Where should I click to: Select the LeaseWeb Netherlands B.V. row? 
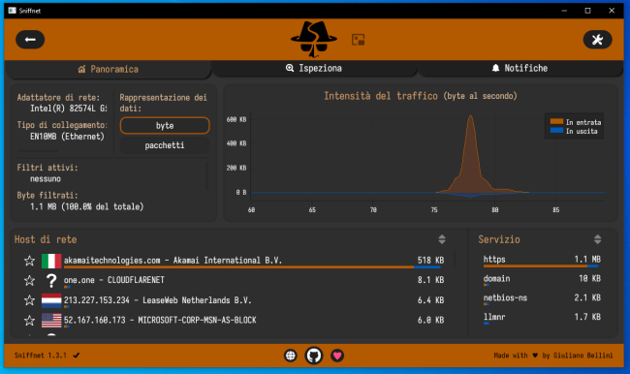(x=234, y=300)
